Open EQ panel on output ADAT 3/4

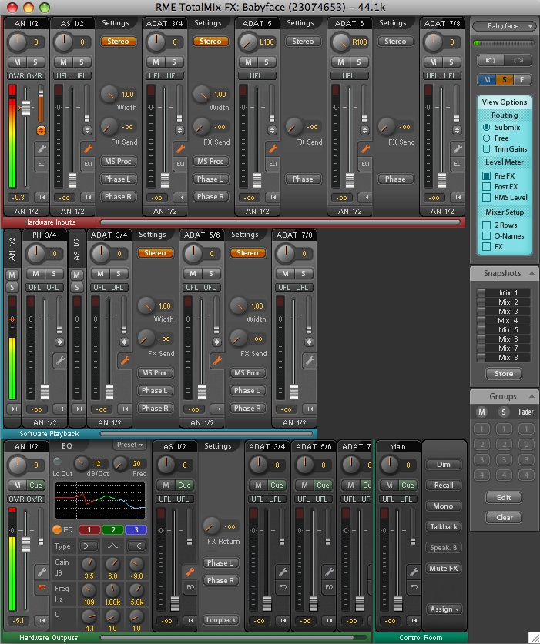click(x=283, y=587)
